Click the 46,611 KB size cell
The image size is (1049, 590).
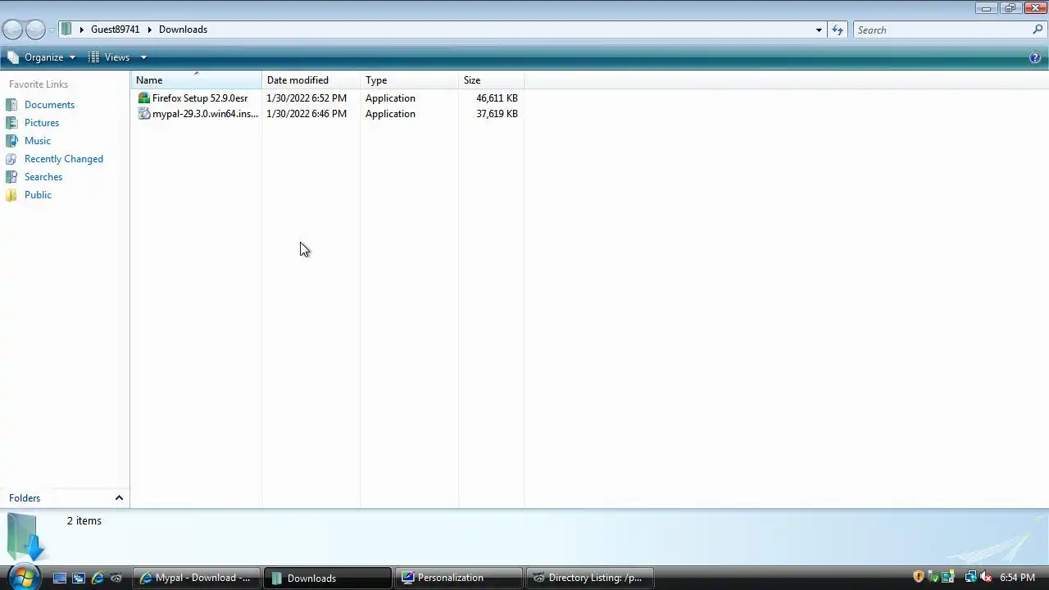click(x=497, y=98)
